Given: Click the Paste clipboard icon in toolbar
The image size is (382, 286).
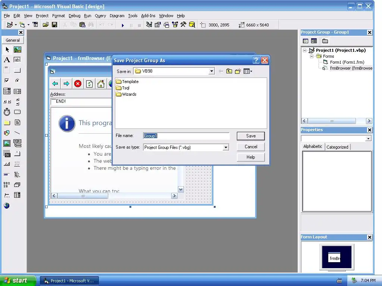Looking at the screenshot, I should point(82,25).
